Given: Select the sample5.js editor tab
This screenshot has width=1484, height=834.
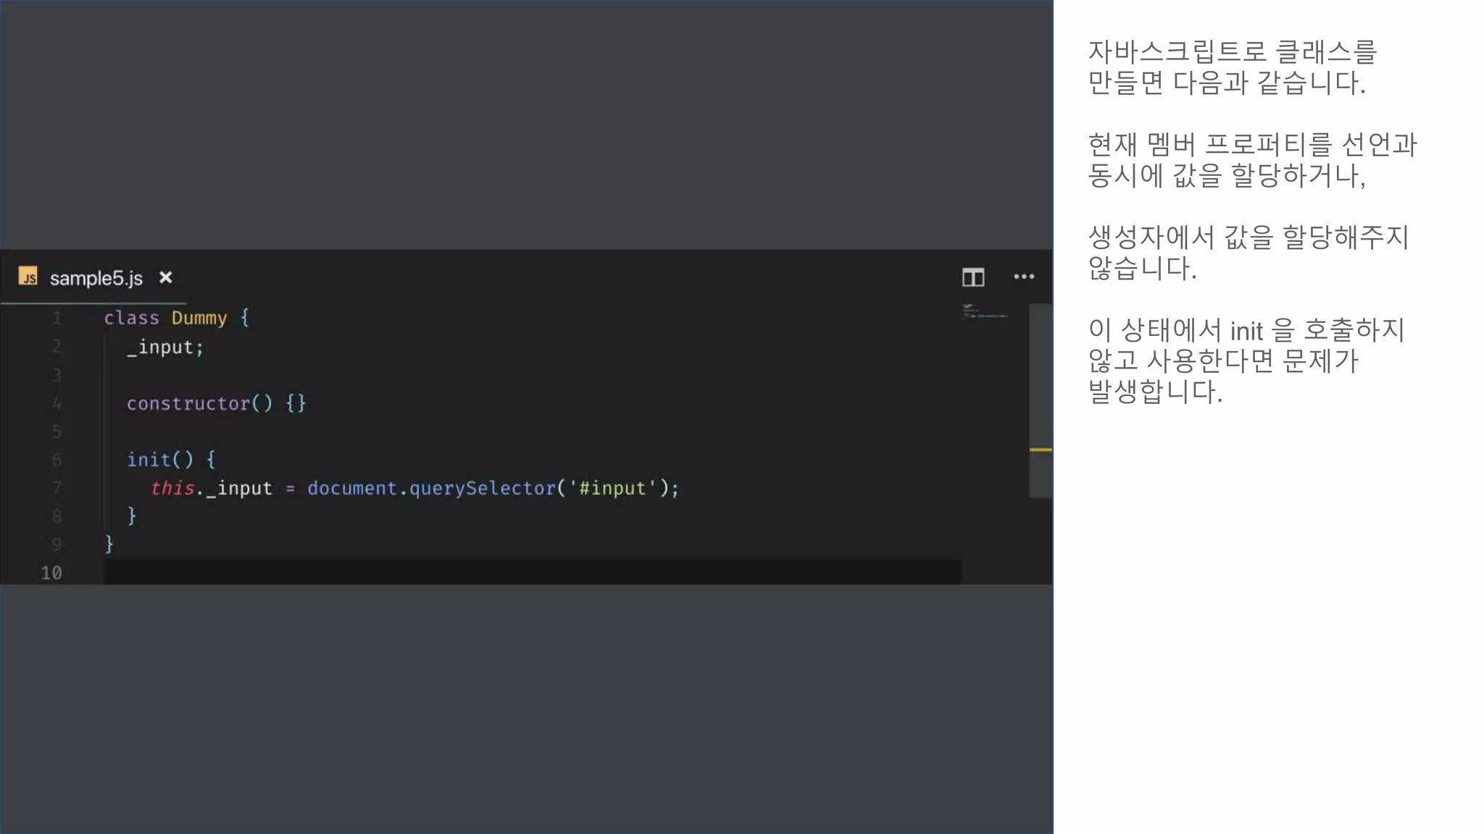Looking at the screenshot, I should [x=95, y=278].
